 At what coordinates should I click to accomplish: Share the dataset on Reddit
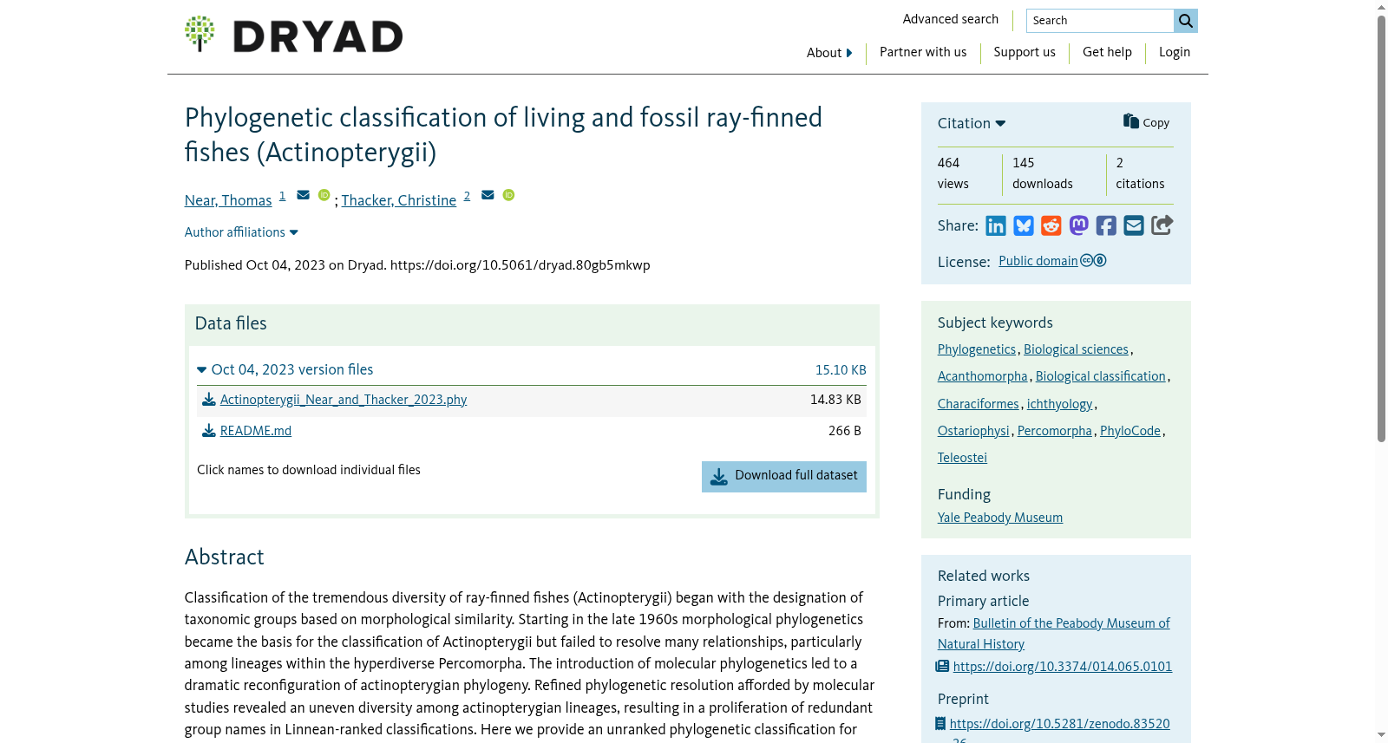[x=1051, y=226]
